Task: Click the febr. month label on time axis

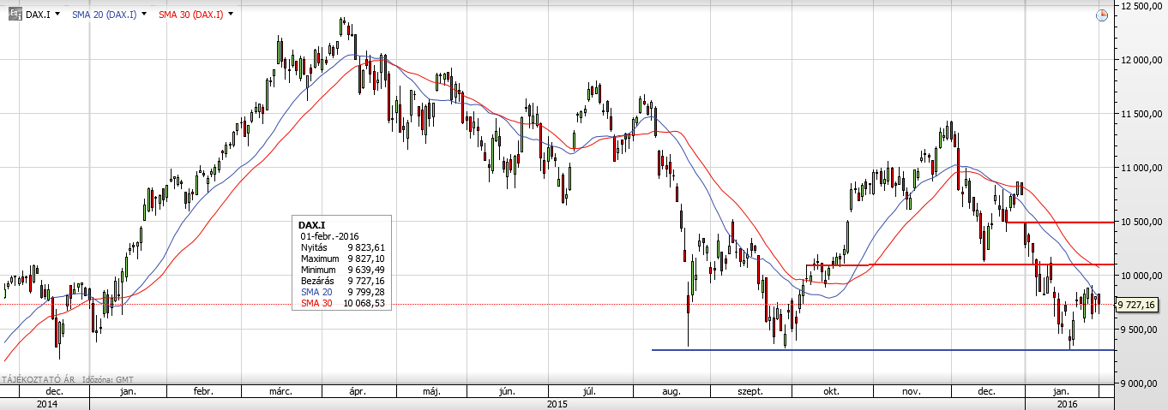Action: coord(203,391)
